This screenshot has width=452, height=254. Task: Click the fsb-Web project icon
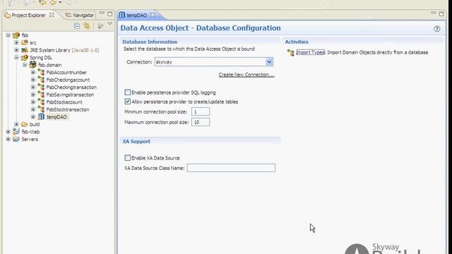click(x=16, y=132)
